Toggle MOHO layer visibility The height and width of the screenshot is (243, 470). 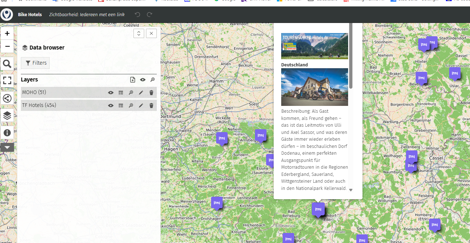click(x=111, y=92)
